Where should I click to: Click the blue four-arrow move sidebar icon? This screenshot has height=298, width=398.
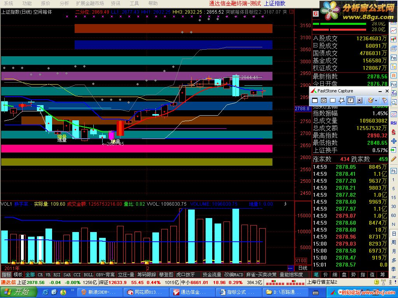394,141
